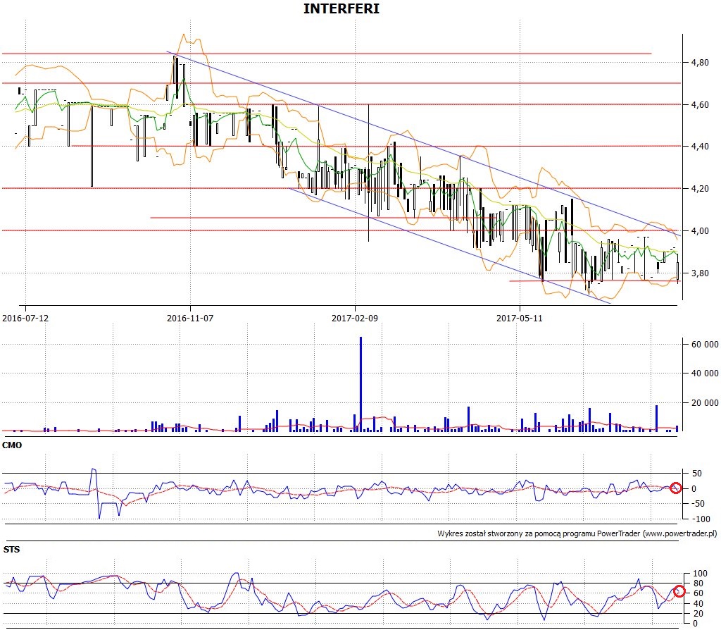Image resolution: width=721 pixels, height=630 pixels.
Task: Click the 4,60 price axis label
Action: 699,104
